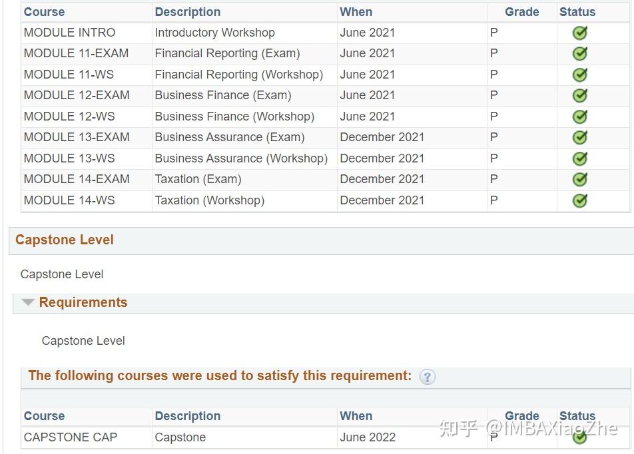634x454 pixels.
Task: Sort by Course column in top table
Action: pos(44,12)
